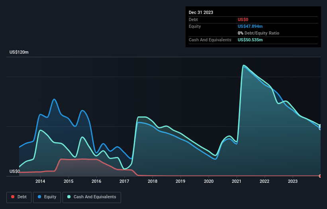This screenshot has height=209, width=327.
Task: Click the 2021 x-axis label
Action: tap(237, 181)
